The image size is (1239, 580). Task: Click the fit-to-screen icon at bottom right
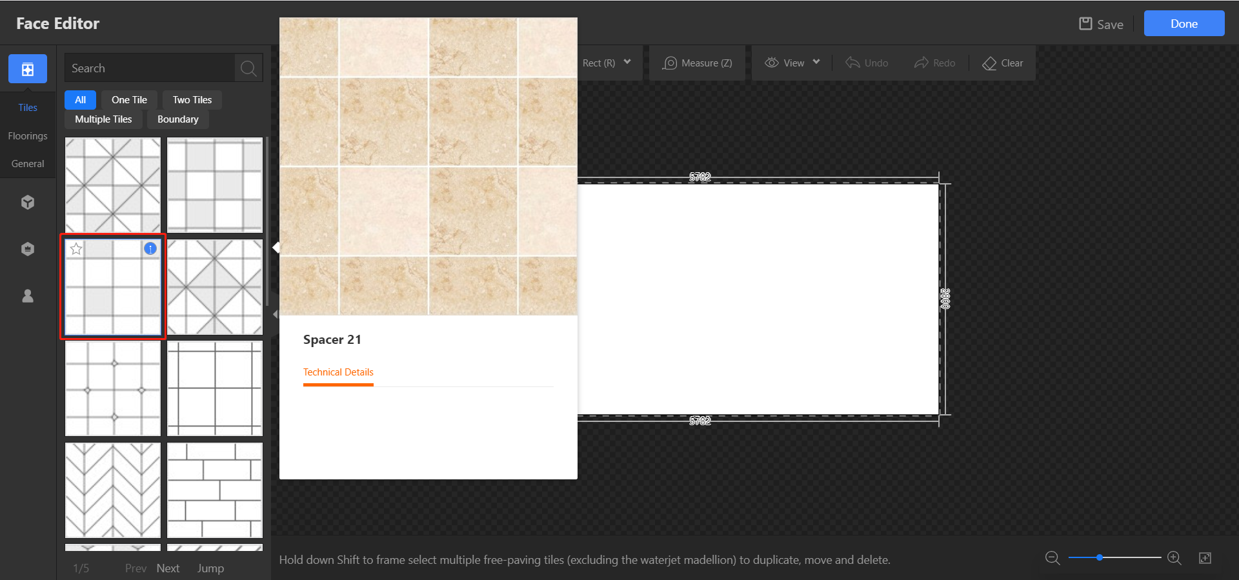[1205, 558]
